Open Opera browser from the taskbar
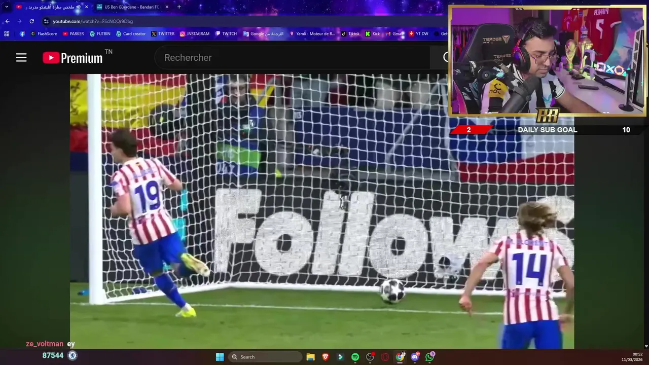 [x=385, y=357]
